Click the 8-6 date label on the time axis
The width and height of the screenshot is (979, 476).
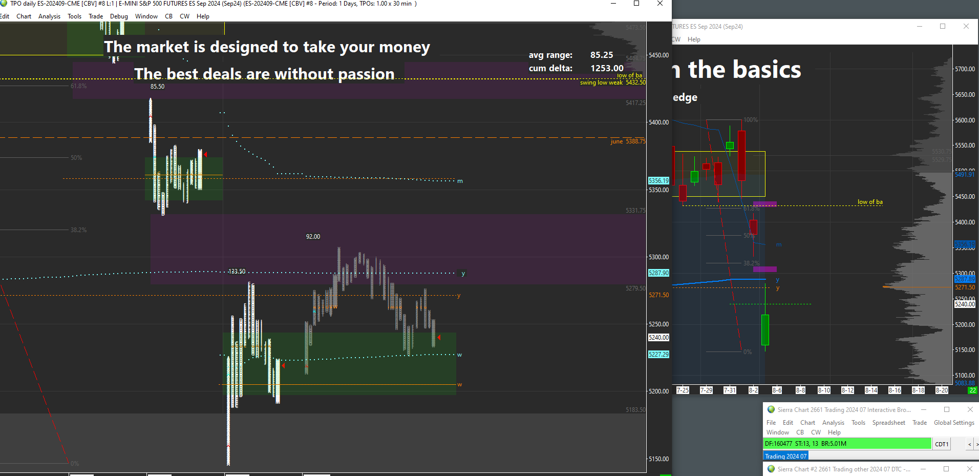click(x=777, y=390)
